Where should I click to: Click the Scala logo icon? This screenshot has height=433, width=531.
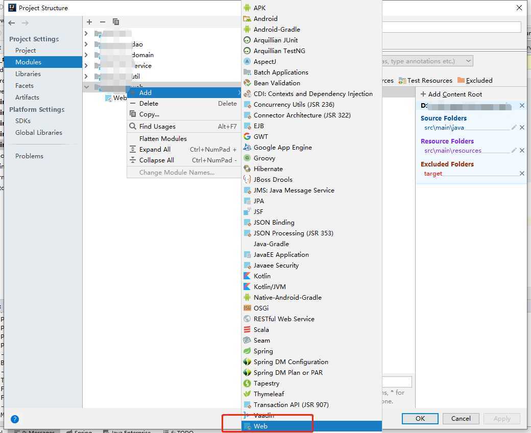[247, 329]
